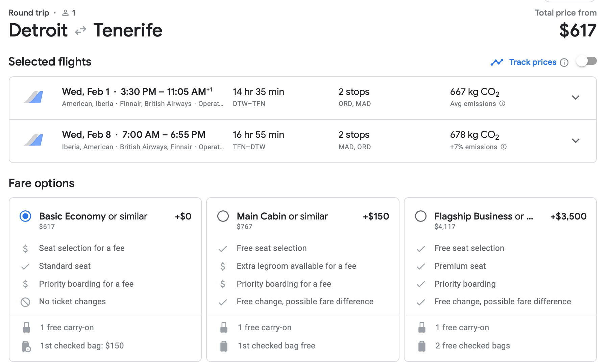This screenshot has width=609, height=364.
Task: Click airline logo of Feb 1 flight
Action: pos(34,98)
